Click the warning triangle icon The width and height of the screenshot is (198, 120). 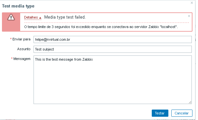(x=11, y=17)
